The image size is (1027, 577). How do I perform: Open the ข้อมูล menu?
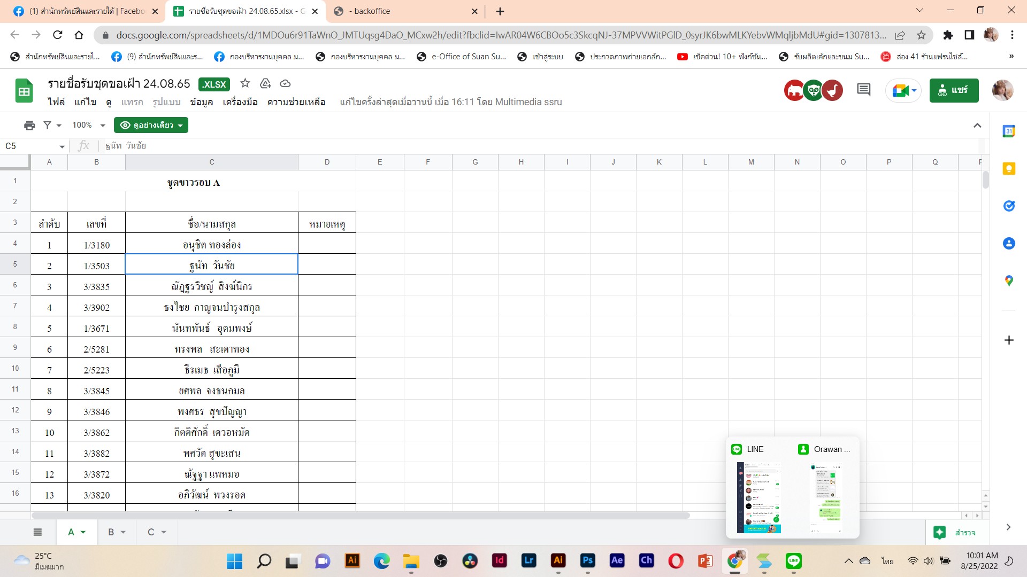coord(201,102)
